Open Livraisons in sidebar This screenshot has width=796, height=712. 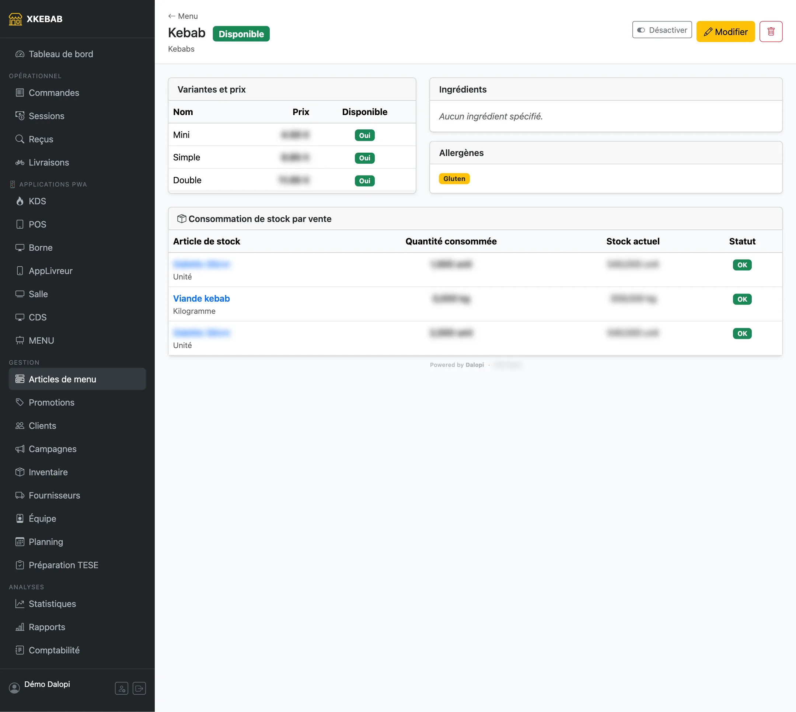coord(77,162)
